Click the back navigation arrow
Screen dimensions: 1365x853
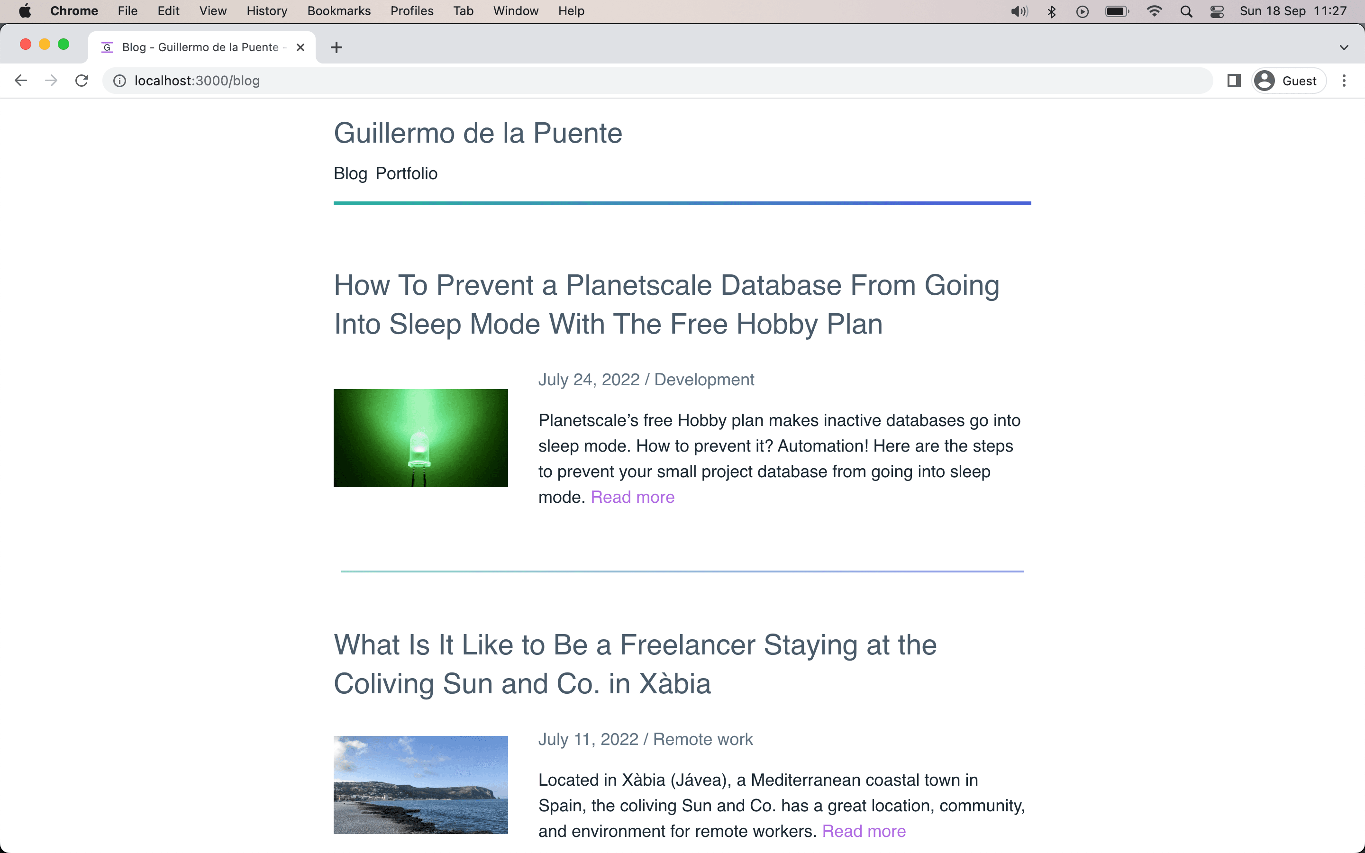[x=21, y=80]
